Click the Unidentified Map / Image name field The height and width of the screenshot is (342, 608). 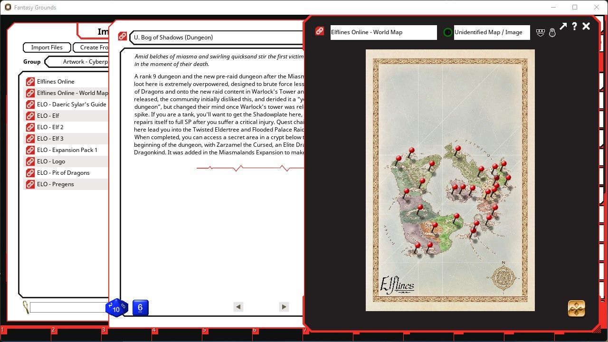click(x=492, y=32)
